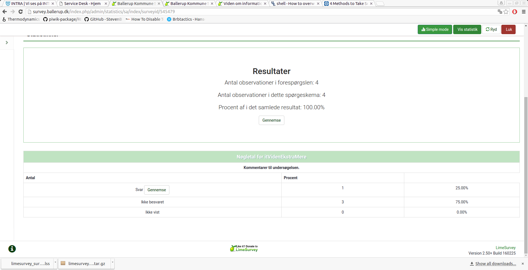Click the green info circle icon
Screen dimensions: 528x270
point(12,249)
